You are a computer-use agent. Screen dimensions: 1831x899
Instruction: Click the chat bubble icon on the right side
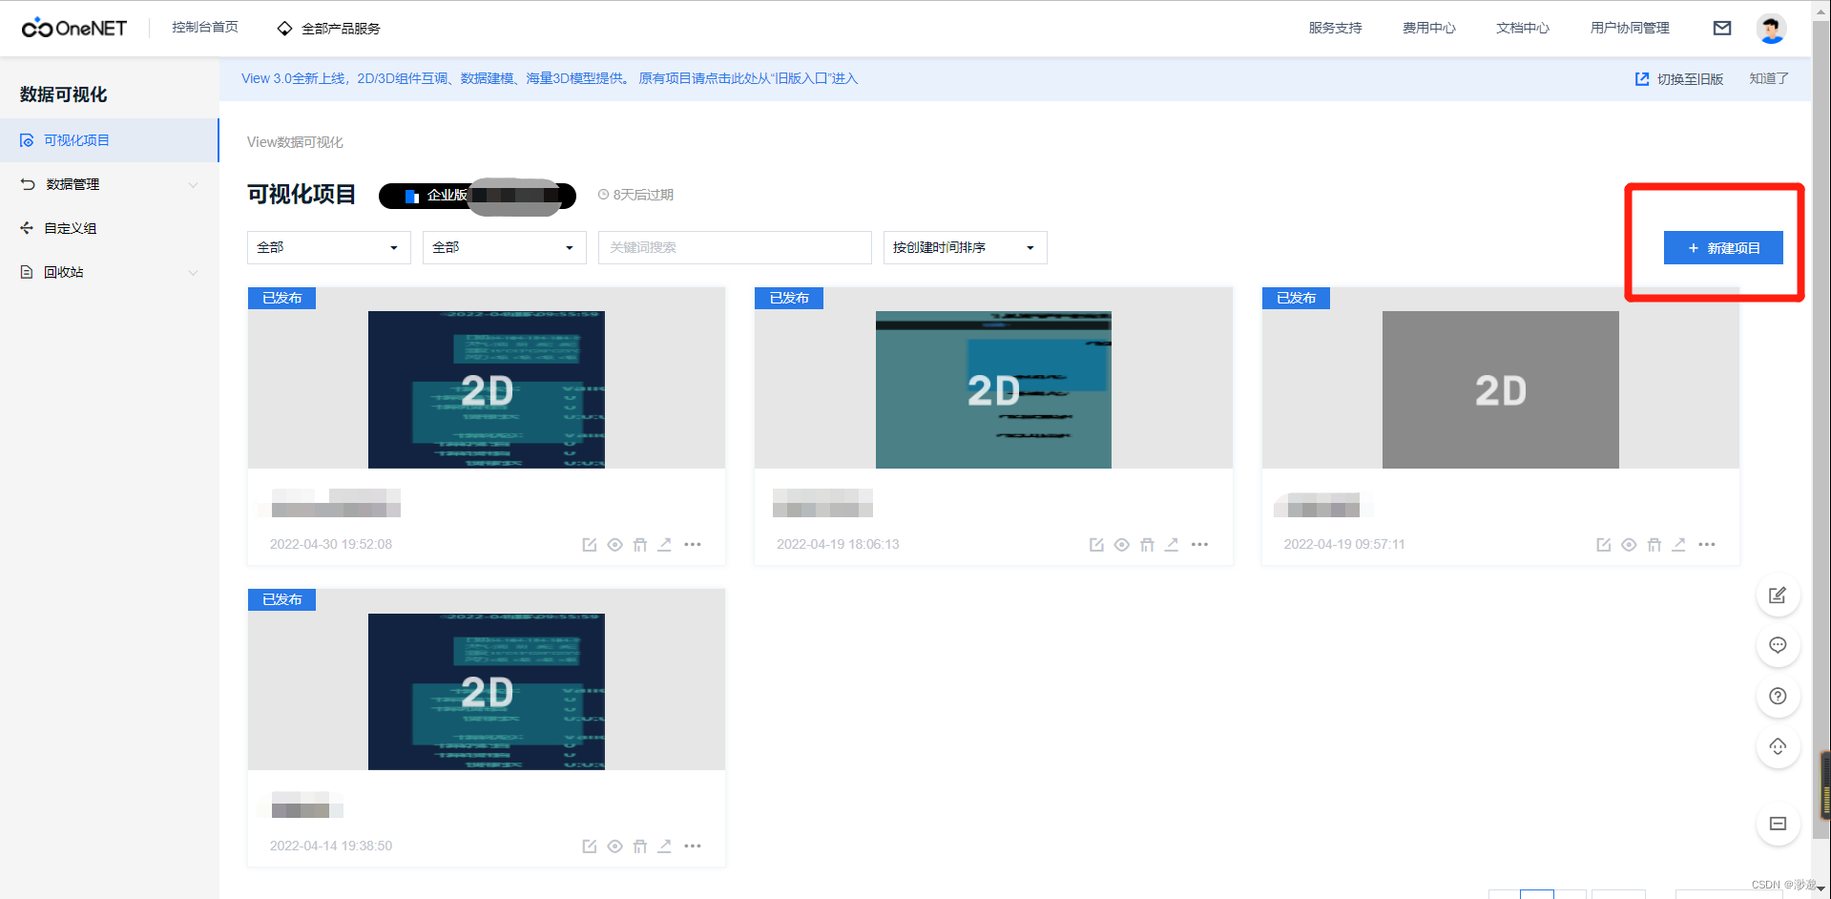coord(1777,645)
